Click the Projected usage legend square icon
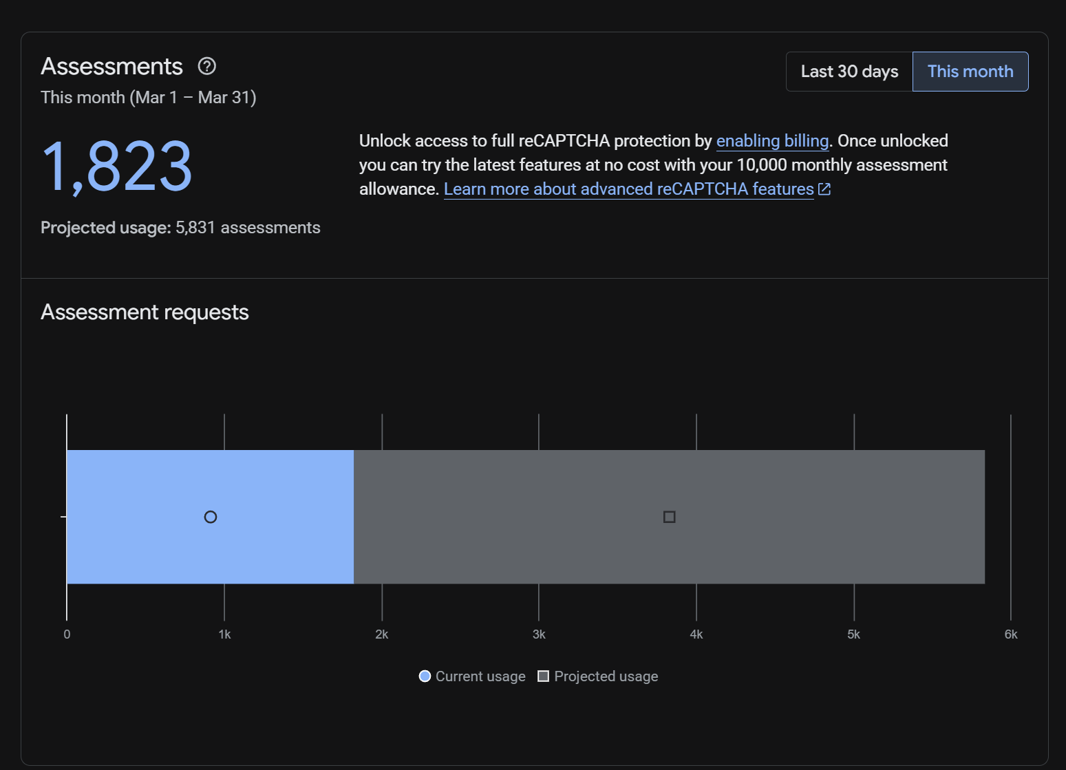This screenshot has height=770, width=1066. coord(543,676)
